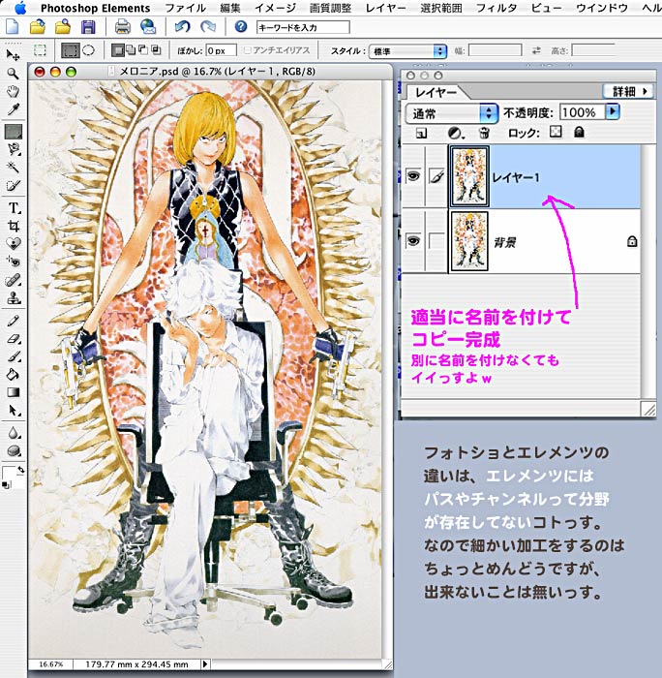
Task: Toggle the lock all padlock icon
Action: pyautogui.click(x=579, y=132)
